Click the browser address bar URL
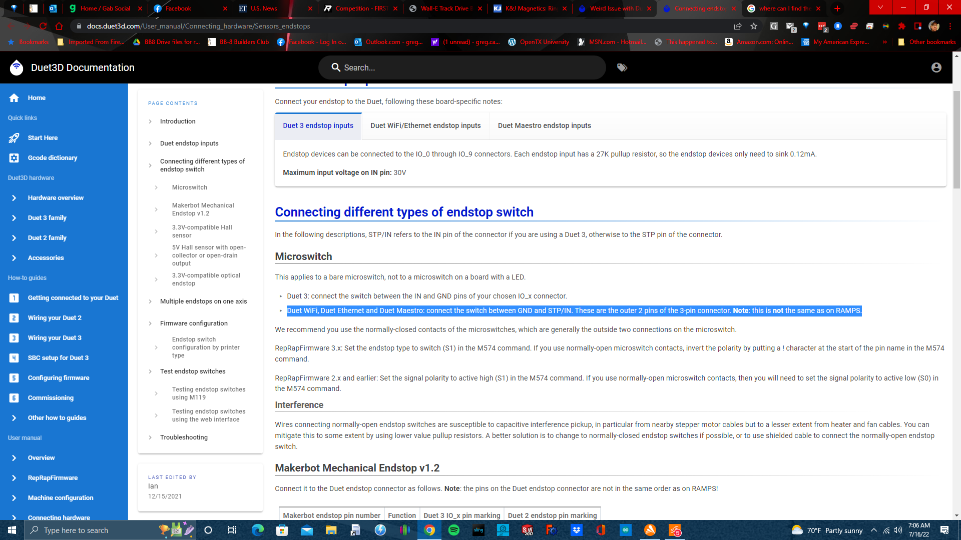 click(x=198, y=26)
